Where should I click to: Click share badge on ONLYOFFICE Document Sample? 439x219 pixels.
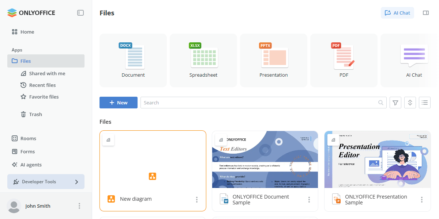click(x=221, y=140)
